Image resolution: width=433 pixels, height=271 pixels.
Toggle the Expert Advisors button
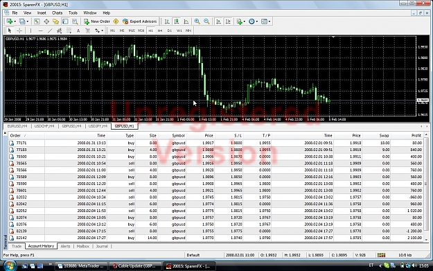pyautogui.click(x=139, y=21)
